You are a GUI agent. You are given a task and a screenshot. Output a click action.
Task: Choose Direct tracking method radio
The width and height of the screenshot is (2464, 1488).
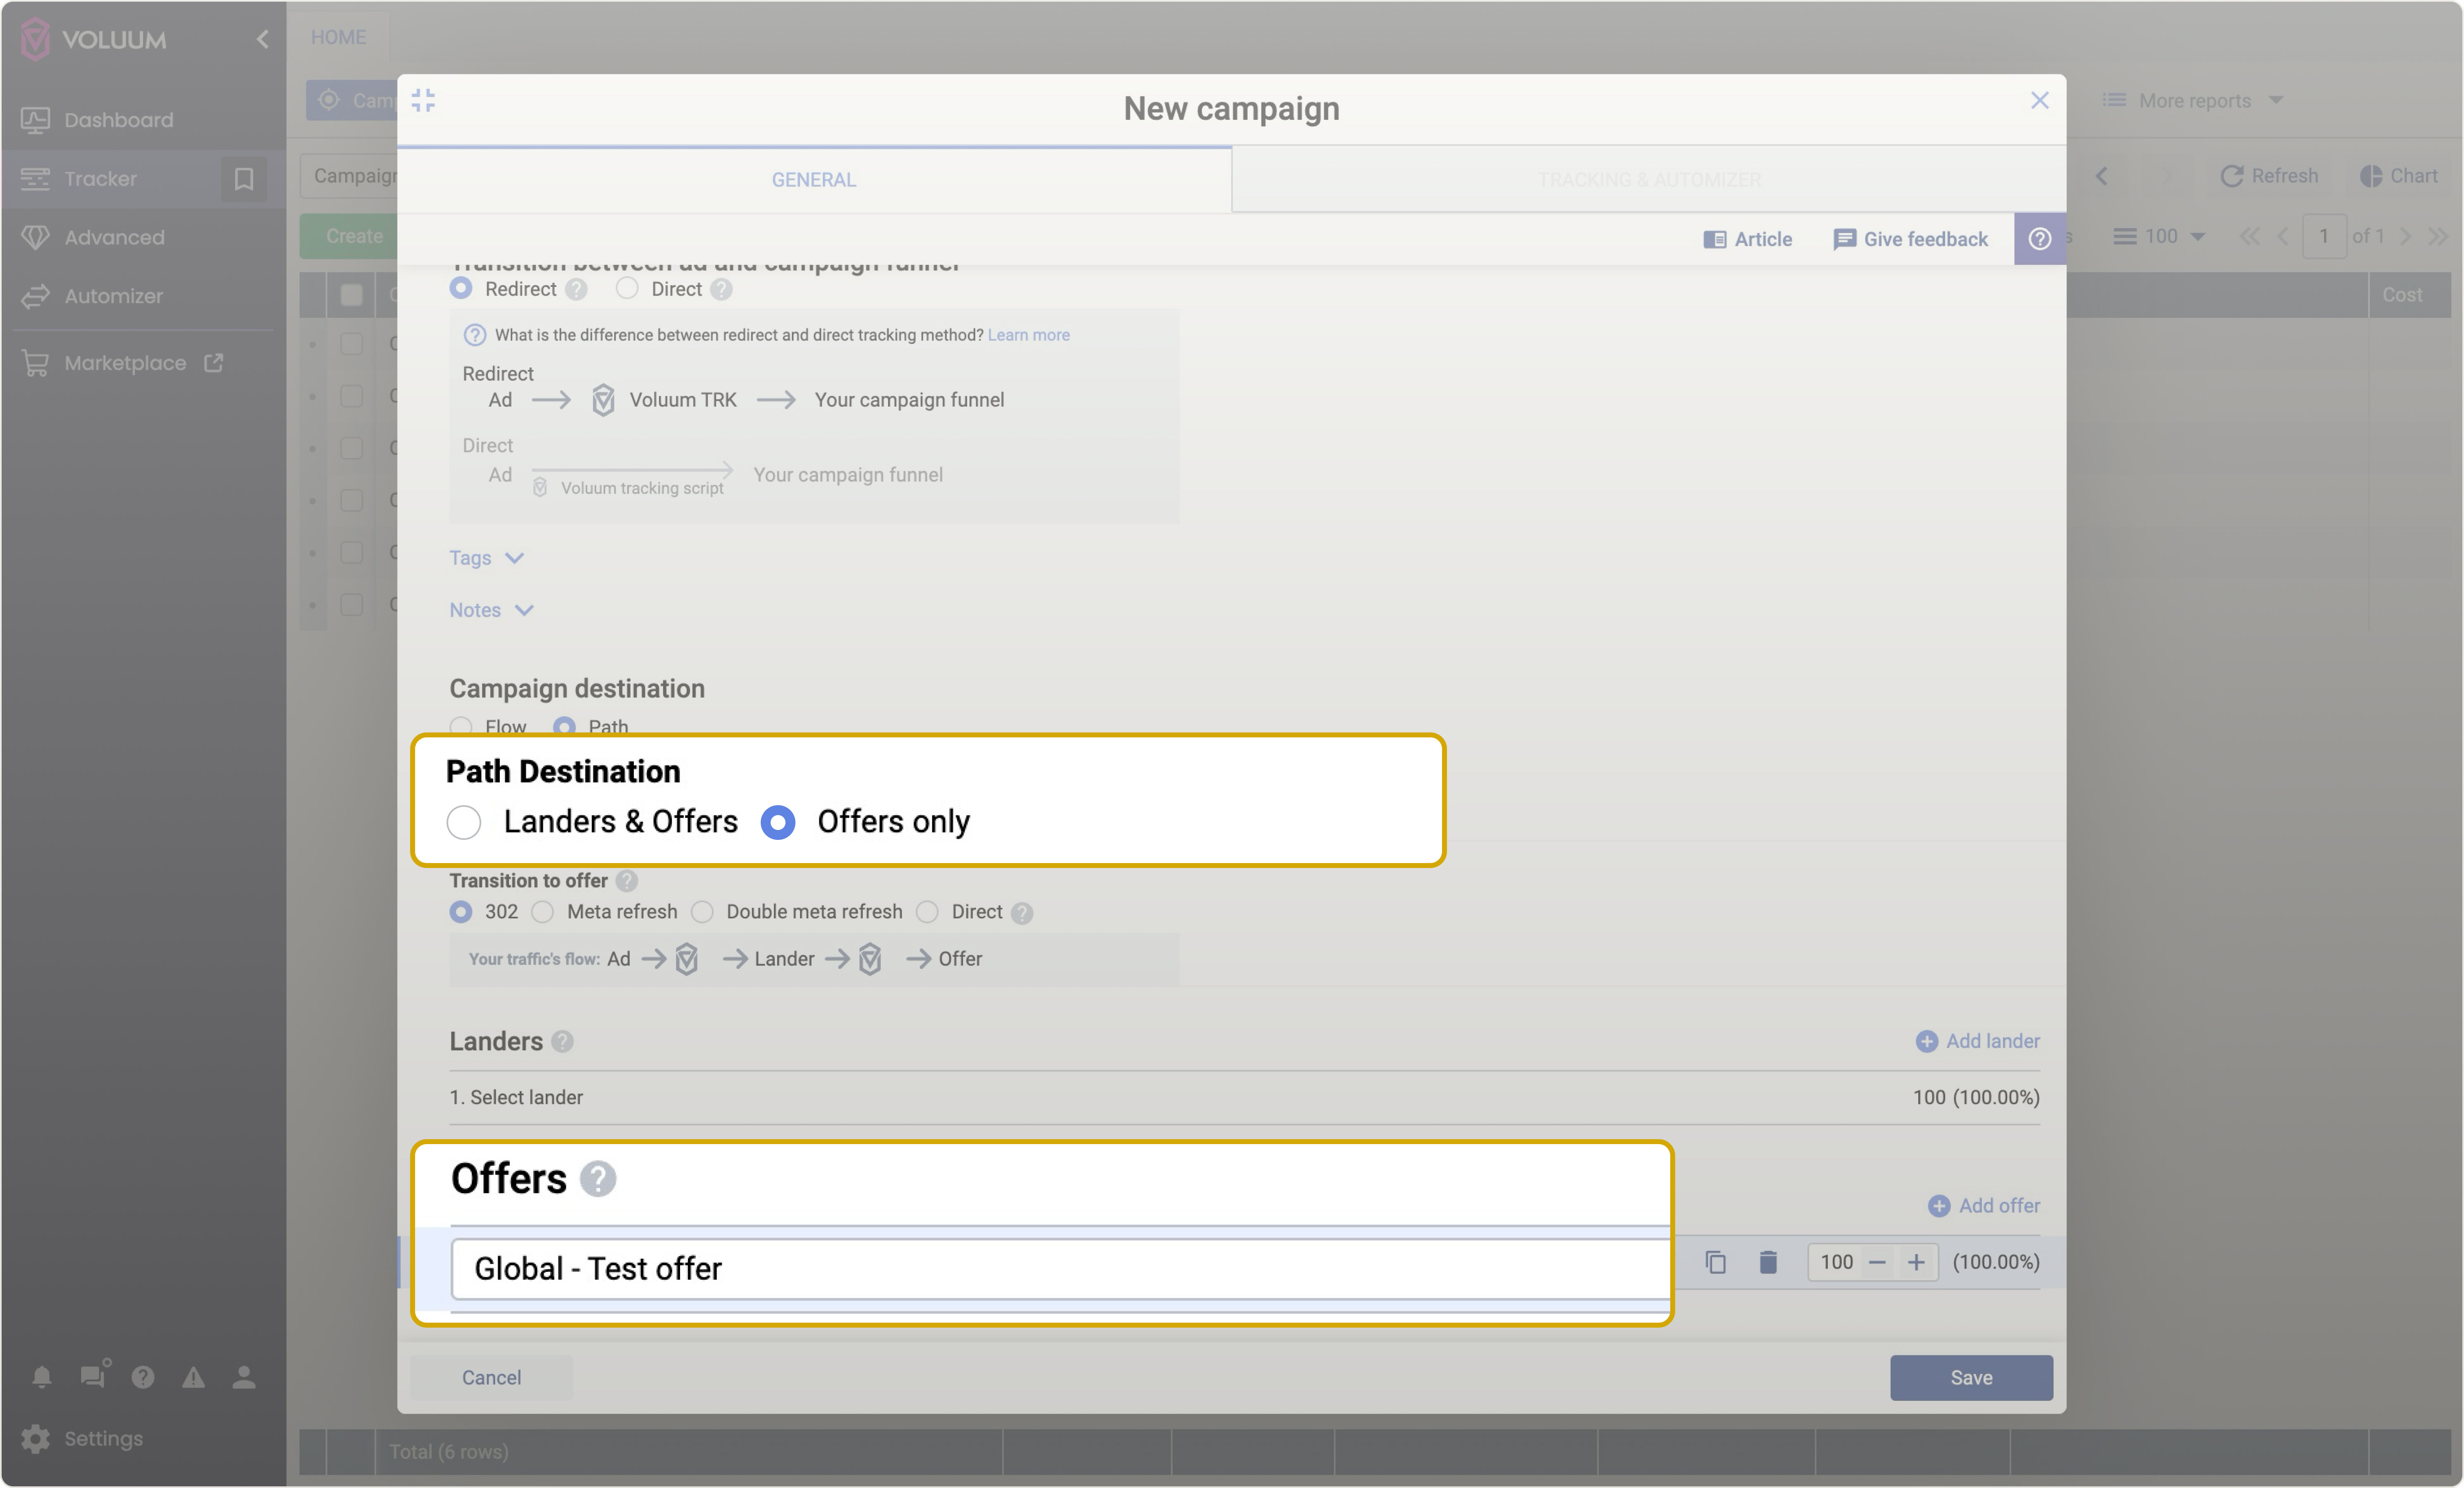(x=627, y=289)
